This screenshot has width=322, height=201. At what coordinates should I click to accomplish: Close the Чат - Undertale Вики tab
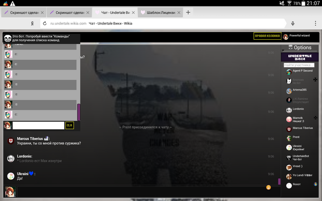(133, 13)
